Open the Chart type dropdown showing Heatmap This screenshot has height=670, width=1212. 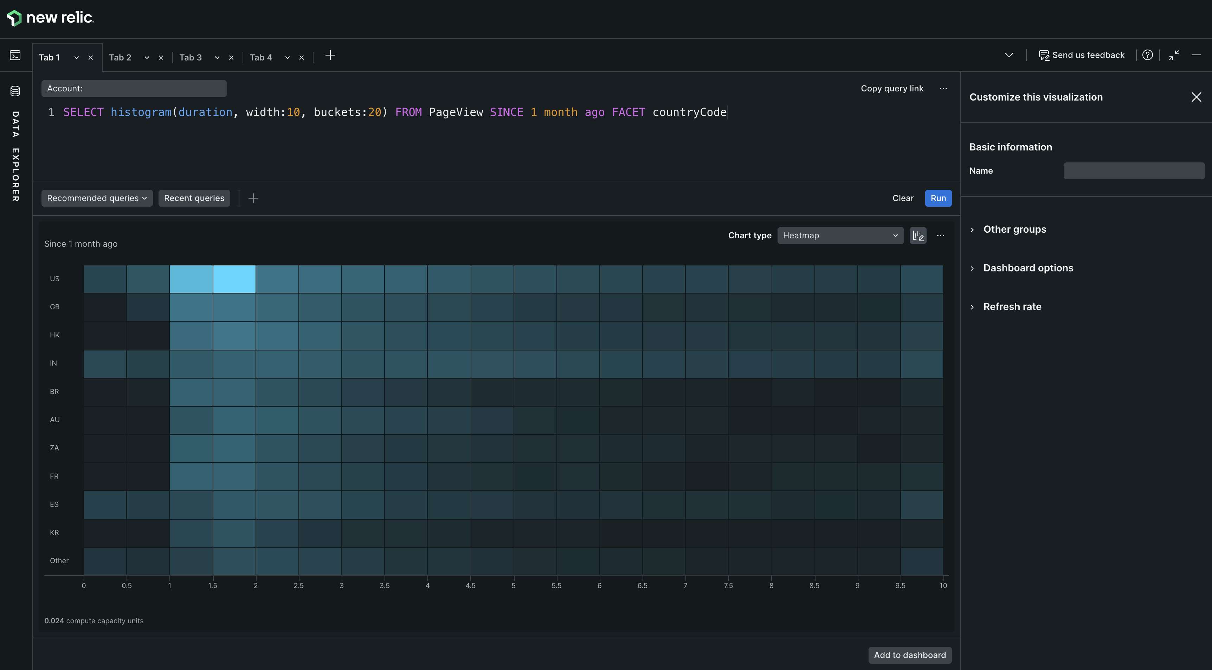coord(840,235)
